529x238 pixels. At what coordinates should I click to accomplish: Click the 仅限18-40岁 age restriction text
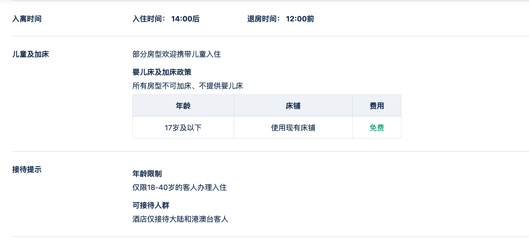(x=180, y=188)
